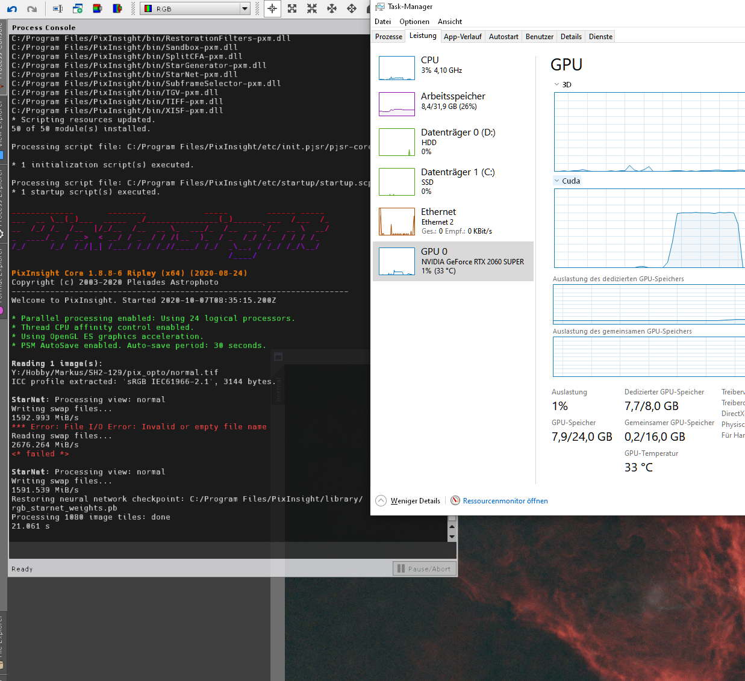Click the "<* failed *>" console line

click(x=40, y=454)
